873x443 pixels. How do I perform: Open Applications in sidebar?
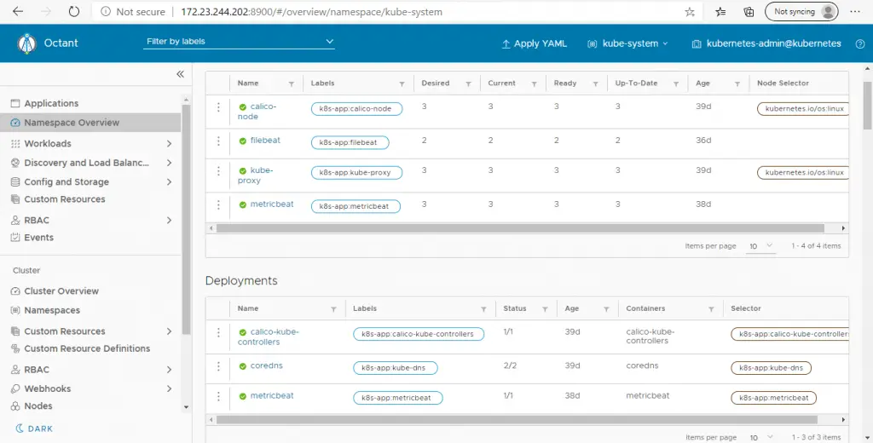51,104
